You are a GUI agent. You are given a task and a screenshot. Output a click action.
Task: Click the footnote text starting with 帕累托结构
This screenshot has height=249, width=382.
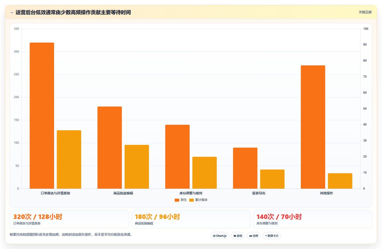click(71, 234)
